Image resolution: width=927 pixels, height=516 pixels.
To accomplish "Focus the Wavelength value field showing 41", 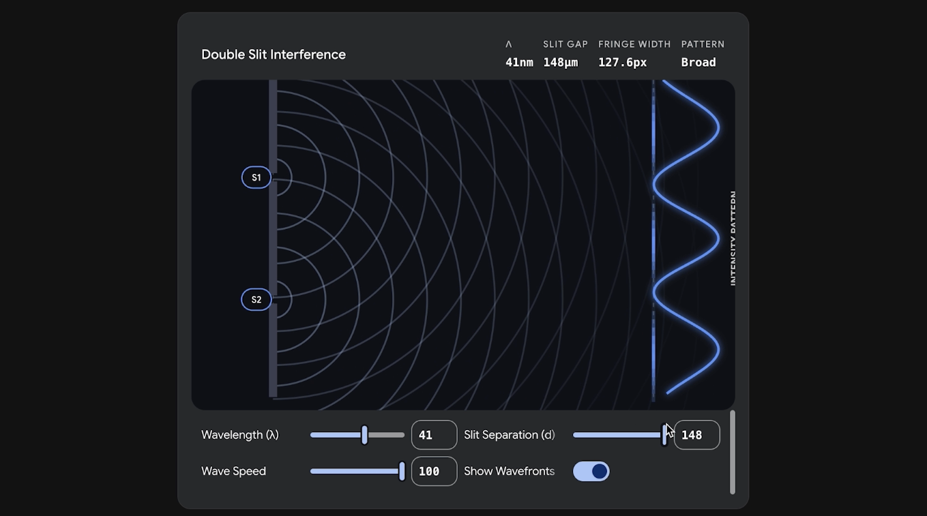I will pyautogui.click(x=434, y=435).
